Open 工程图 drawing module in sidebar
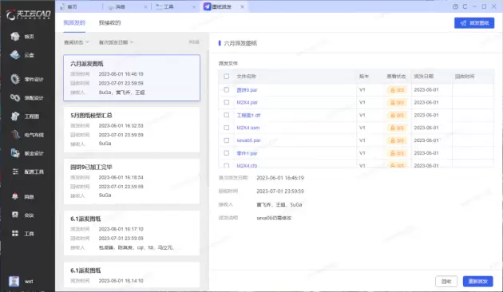The image size is (503, 292). 25,116
